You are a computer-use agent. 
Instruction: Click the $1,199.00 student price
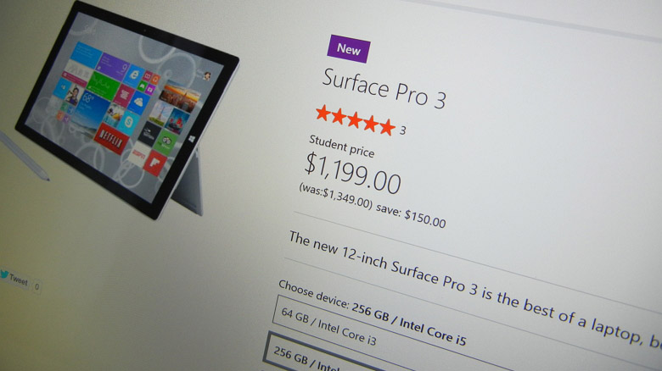coord(353,174)
